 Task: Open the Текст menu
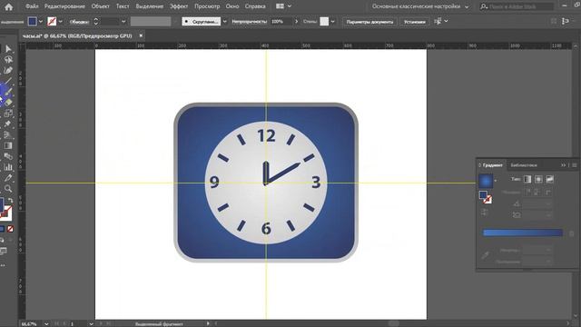point(123,6)
